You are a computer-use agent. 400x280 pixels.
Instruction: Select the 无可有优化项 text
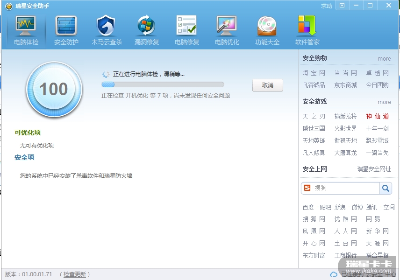37,146
